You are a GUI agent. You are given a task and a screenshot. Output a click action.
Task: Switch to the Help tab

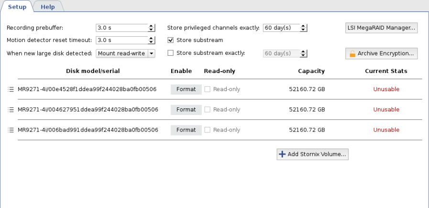coord(47,7)
